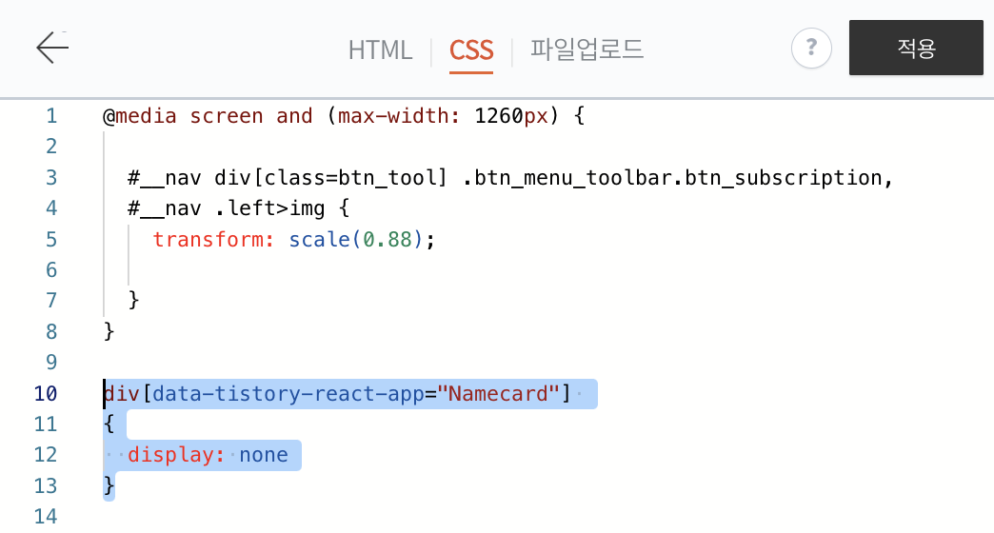Screen dimensions: 994x533
Task: Click the data-tistory-react-app attribute text
Action: 288,394
